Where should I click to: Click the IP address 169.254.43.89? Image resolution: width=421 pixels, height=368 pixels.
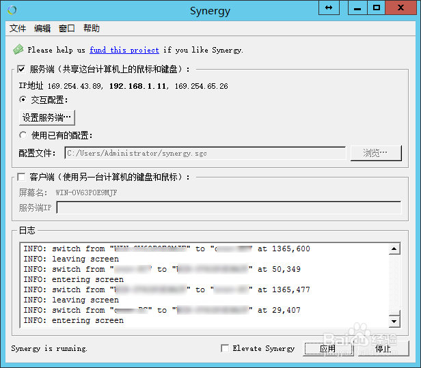[74, 86]
